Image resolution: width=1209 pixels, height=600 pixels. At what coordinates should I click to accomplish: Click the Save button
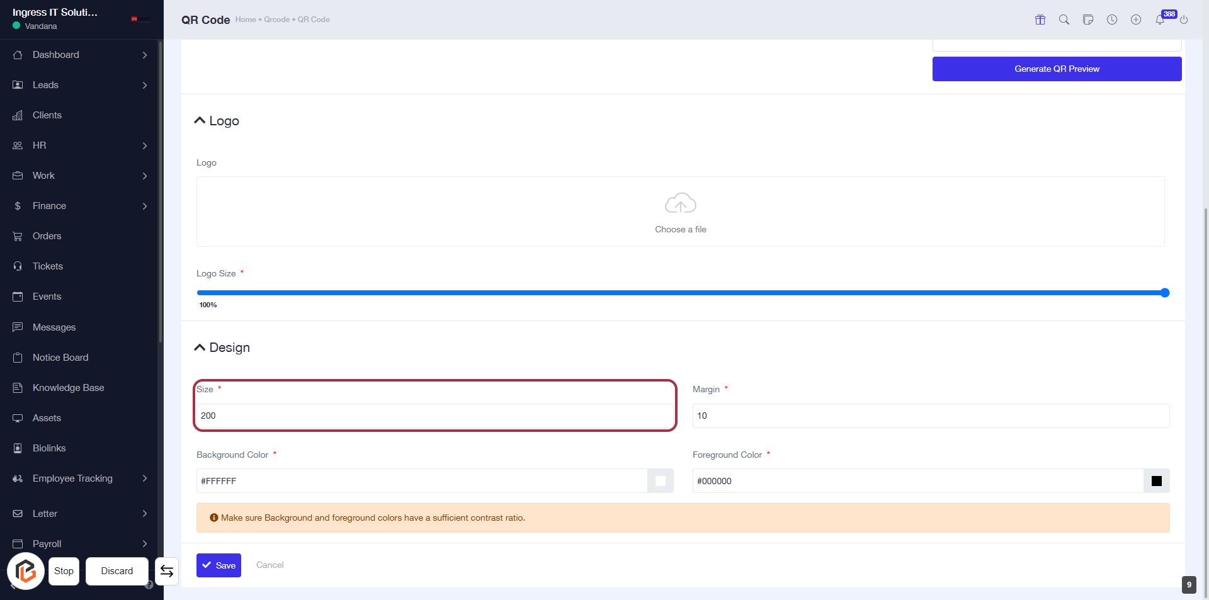click(x=219, y=565)
